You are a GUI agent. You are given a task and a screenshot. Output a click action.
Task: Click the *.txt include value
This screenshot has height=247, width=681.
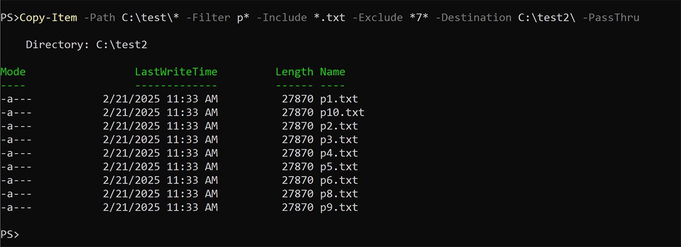[x=330, y=18]
